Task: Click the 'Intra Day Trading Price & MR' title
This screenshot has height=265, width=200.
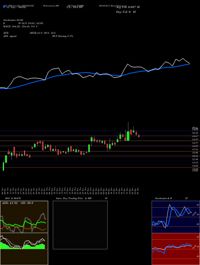Action: pyautogui.click(x=74, y=198)
